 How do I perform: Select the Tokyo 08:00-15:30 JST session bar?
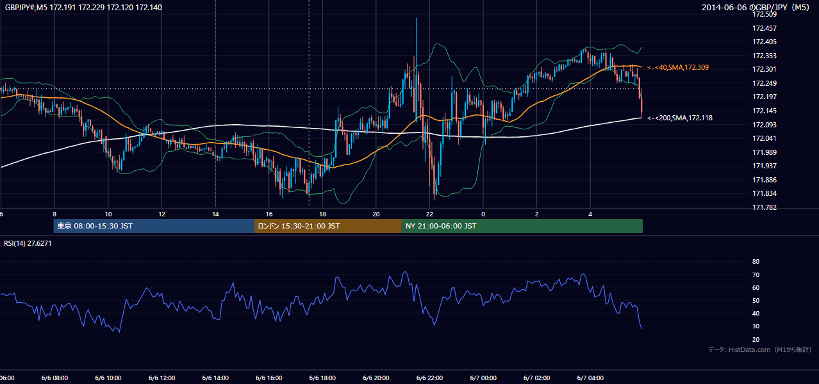coord(154,226)
